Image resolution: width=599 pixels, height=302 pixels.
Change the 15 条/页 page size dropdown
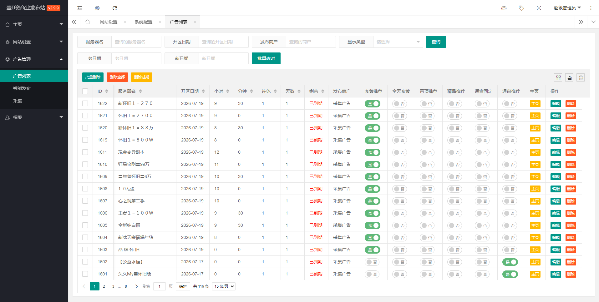(x=224, y=286)
